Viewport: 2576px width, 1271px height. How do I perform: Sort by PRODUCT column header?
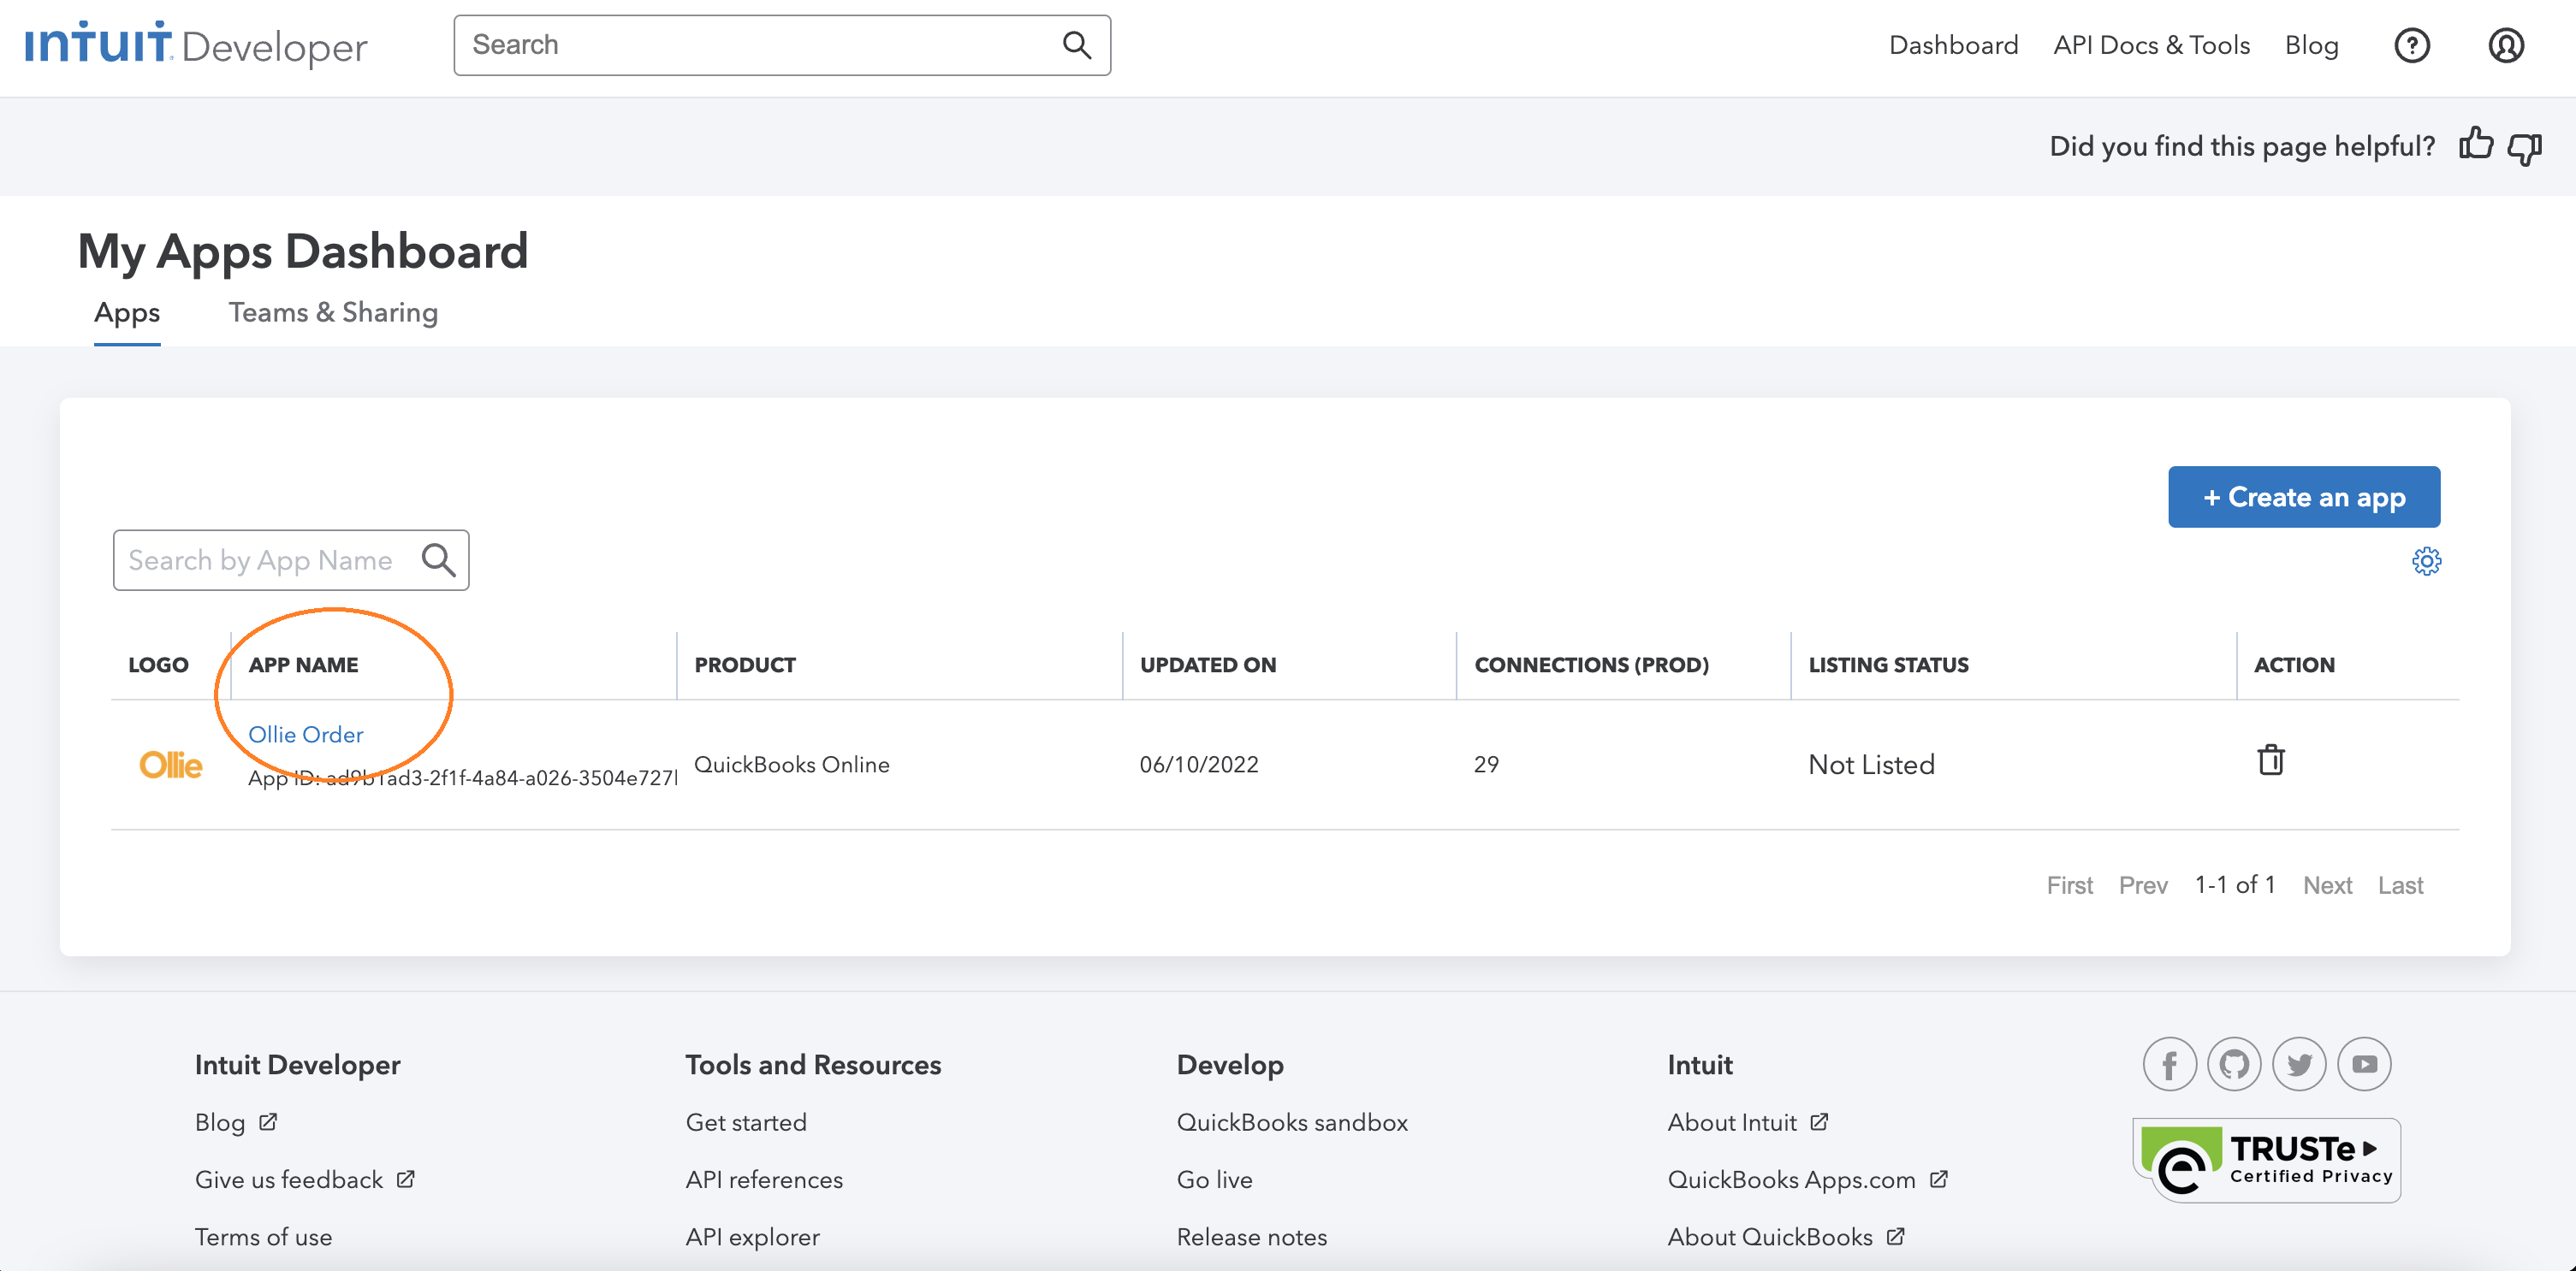pyautogui.click(x=745, y=665)
